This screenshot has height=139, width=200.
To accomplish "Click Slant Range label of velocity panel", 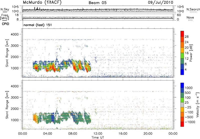I will point(7,105).
